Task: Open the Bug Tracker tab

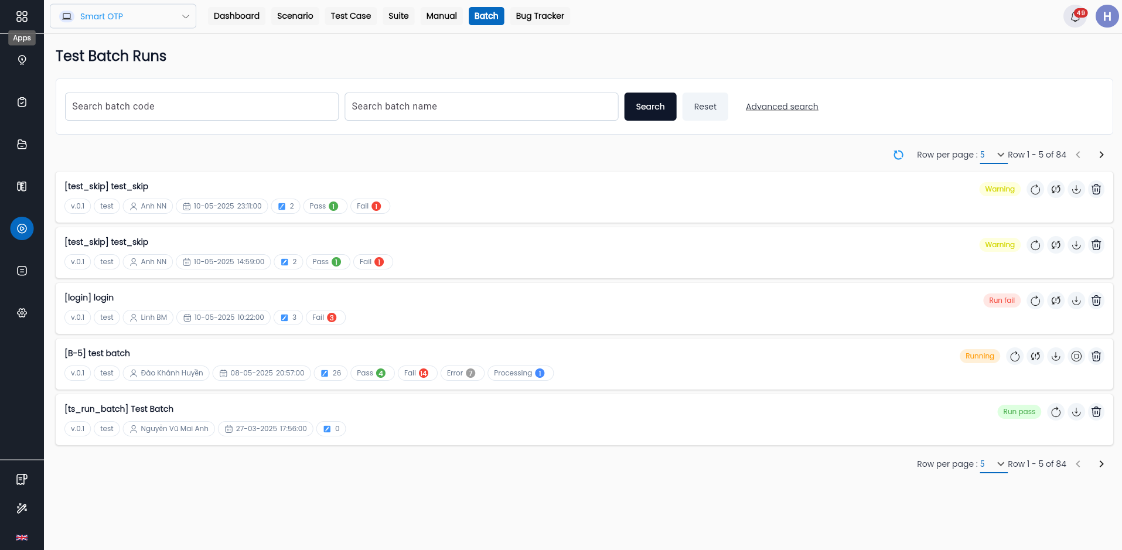Action: click(540, 16)
